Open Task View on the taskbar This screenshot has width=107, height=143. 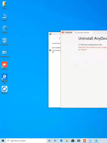[x=55, y=141]
